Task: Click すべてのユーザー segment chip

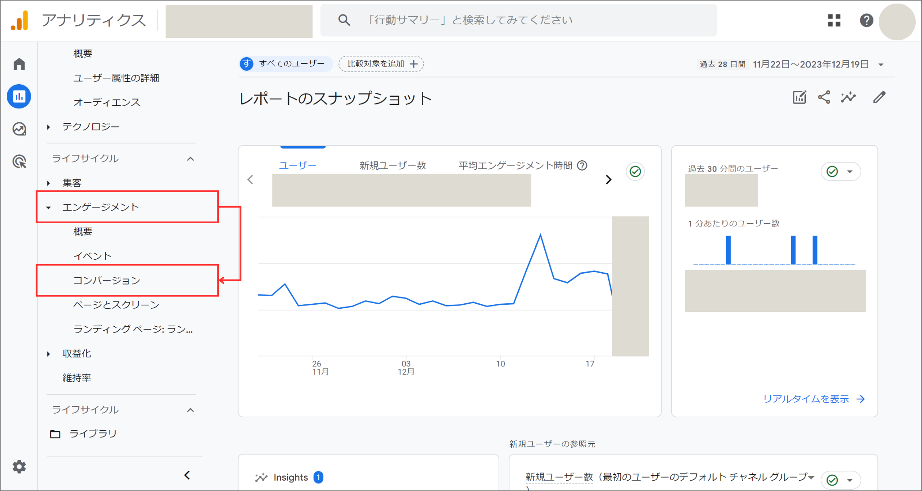Action: coord(286,63)
